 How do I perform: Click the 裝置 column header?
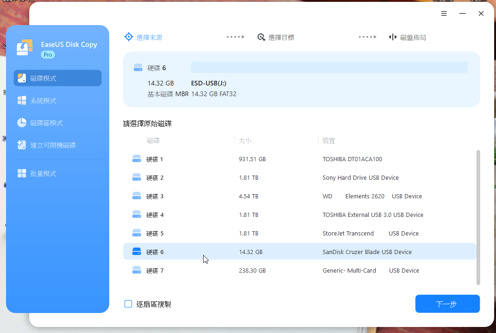329,141
